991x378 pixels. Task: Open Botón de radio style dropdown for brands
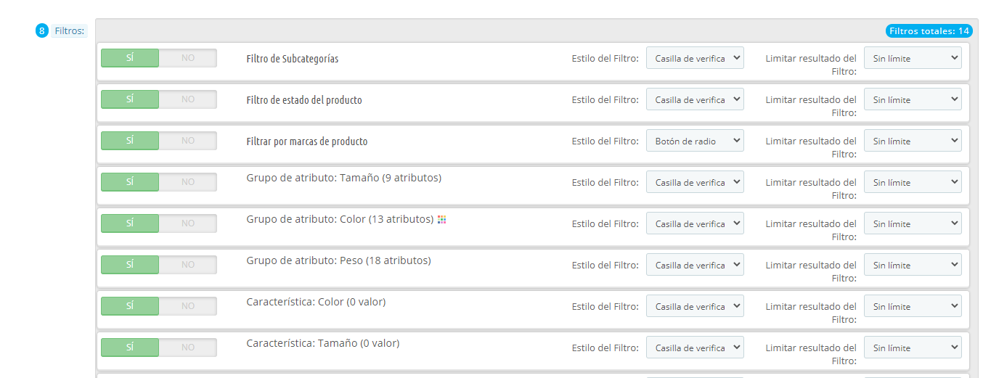(x=695, y=141)
